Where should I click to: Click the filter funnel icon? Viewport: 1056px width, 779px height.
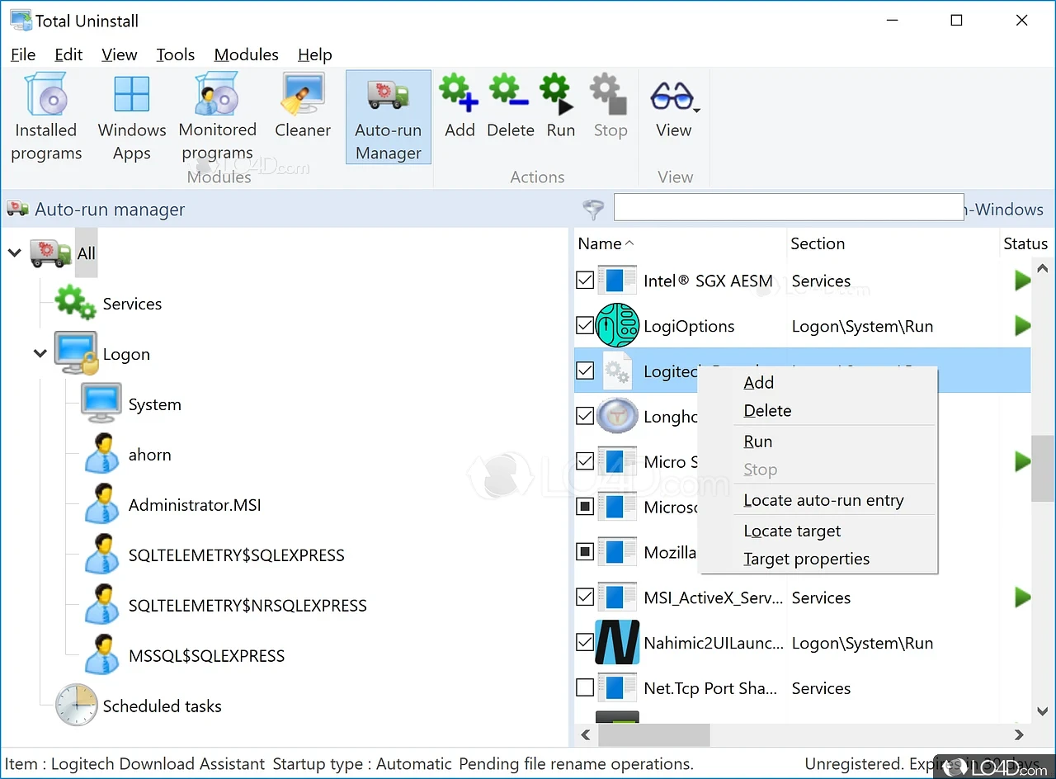593,210
